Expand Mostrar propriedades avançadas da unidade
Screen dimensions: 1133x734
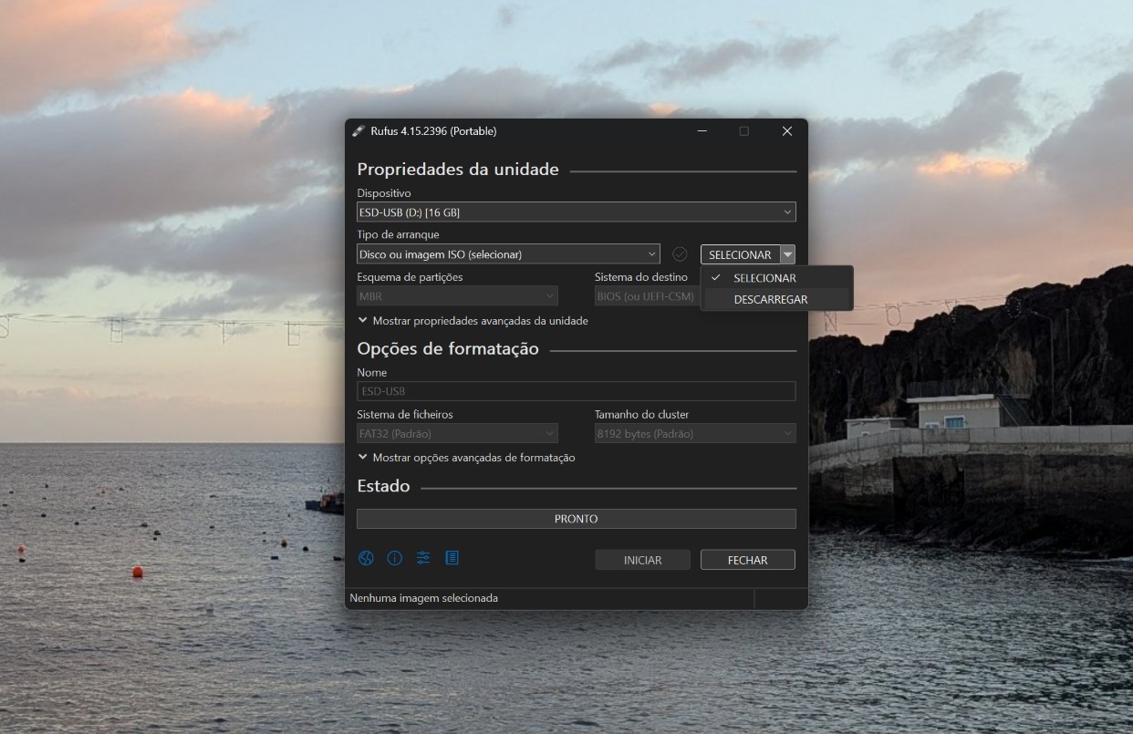(x=473, y=321)
